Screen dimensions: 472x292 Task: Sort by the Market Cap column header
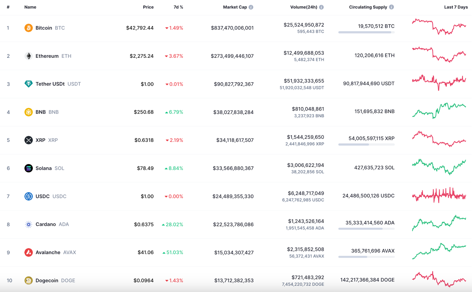(x=235, y=7)
